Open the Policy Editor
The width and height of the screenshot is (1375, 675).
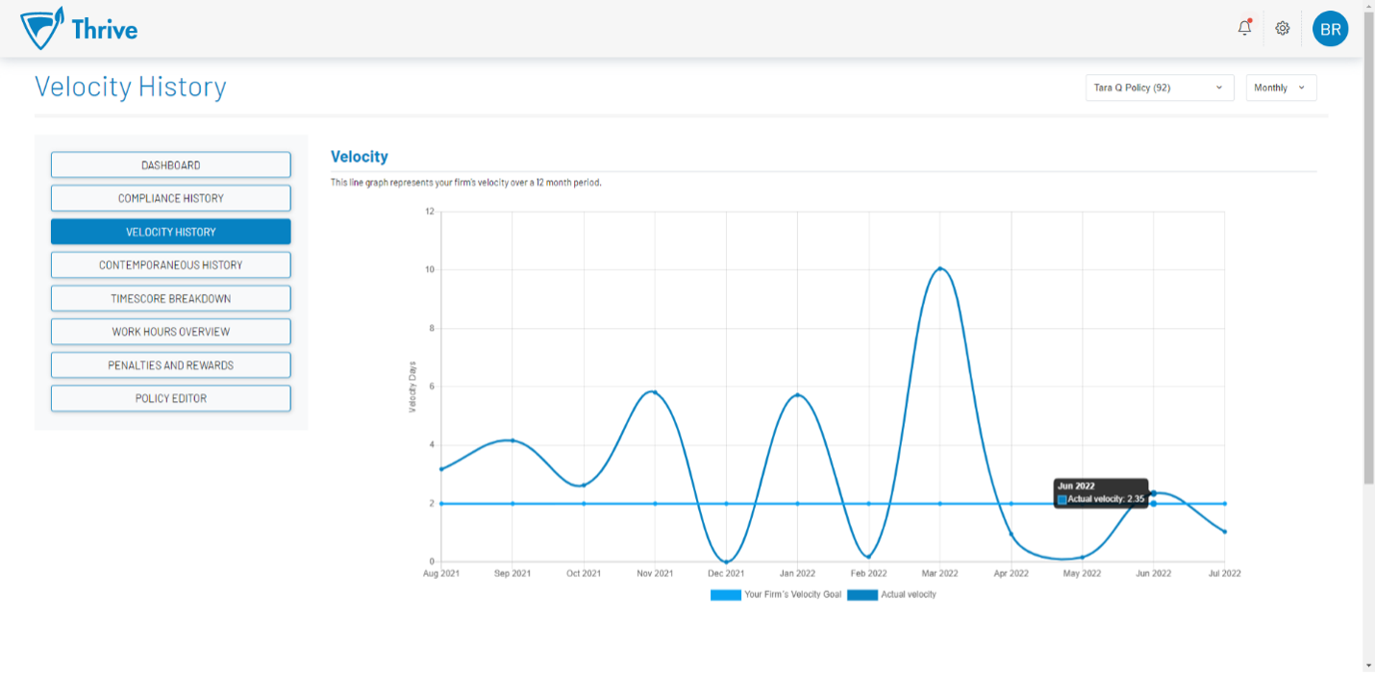coord(170,398)
